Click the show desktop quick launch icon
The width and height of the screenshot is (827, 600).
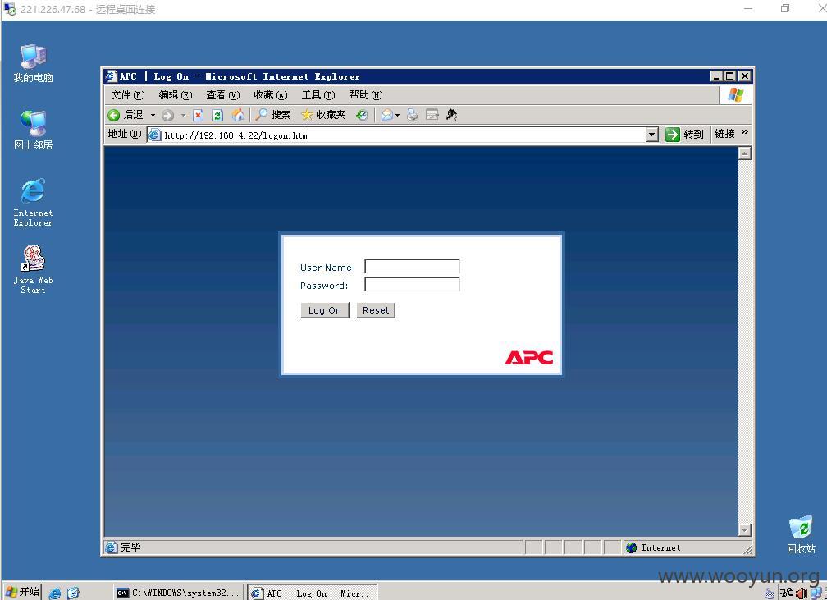point(73,593)
